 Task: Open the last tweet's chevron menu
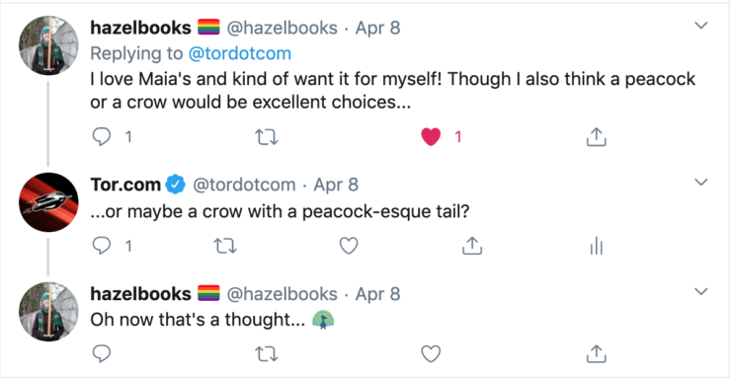pos(701,291)
